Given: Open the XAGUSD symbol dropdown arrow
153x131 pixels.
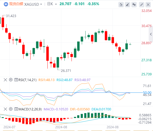Looking at the screenshot, I should (41, 4).
